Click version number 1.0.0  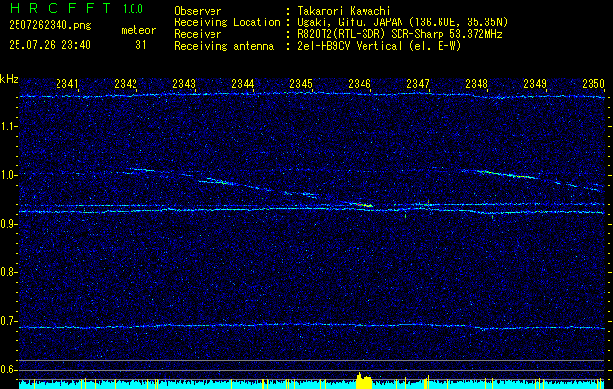(x=133, y=8)
